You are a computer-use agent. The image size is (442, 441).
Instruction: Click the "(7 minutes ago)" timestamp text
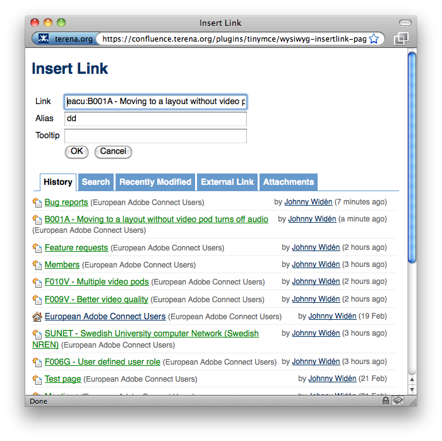(x=361, y=202)
